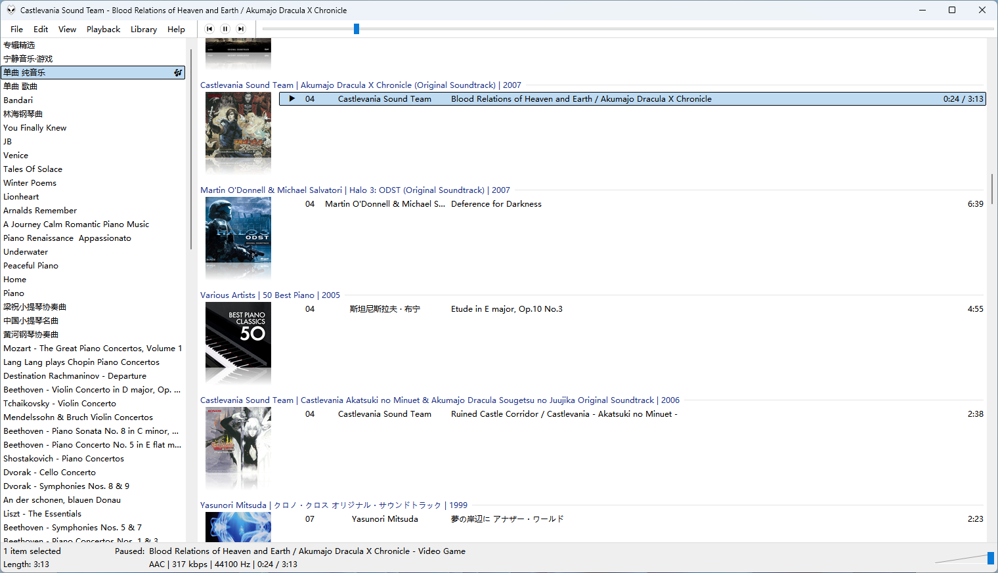
Task: Open the Bandari playlist
Action: click(x=93, y=100)
